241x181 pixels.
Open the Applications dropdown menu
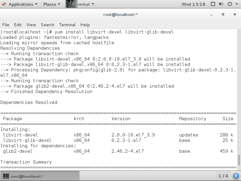20,4
